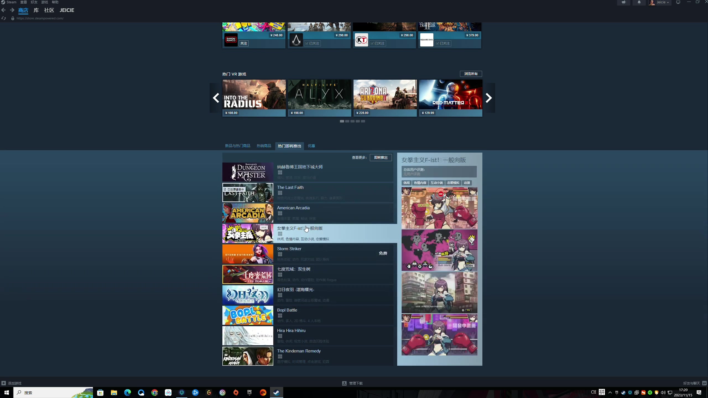Open the announcements megaphone icon
Screen dimensions: 708x398
point(624,2)
